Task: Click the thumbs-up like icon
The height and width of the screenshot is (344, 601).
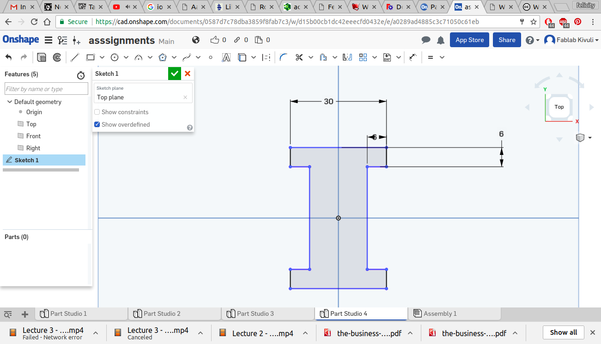Action: (214, 40)
